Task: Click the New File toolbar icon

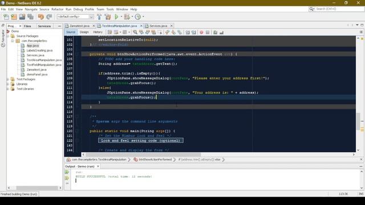Action: pyautogui.click(x=6, y=17)
